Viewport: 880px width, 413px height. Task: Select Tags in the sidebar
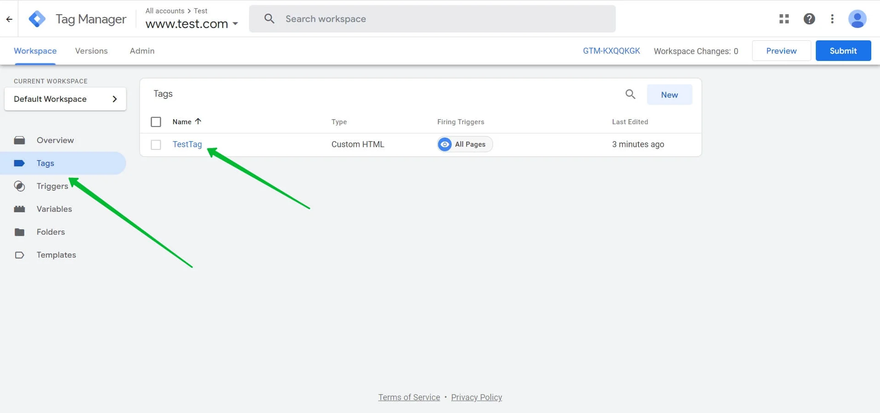coord(63,163)
